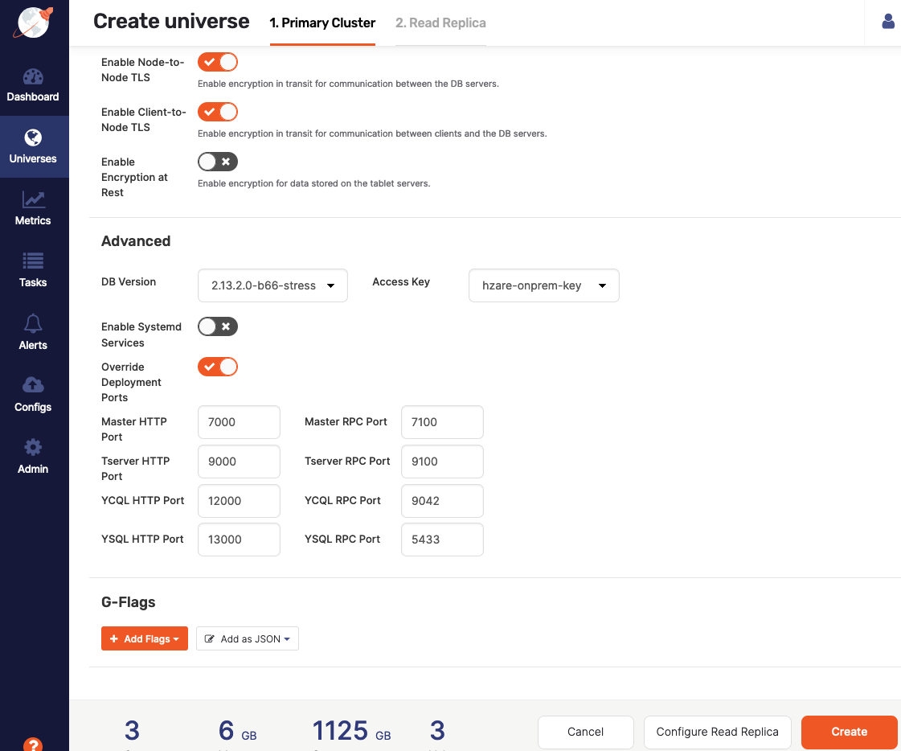This screenshot has height=751, width=901.
Task: Open the Add Flags dropdown
Action: tap(145, 638)
